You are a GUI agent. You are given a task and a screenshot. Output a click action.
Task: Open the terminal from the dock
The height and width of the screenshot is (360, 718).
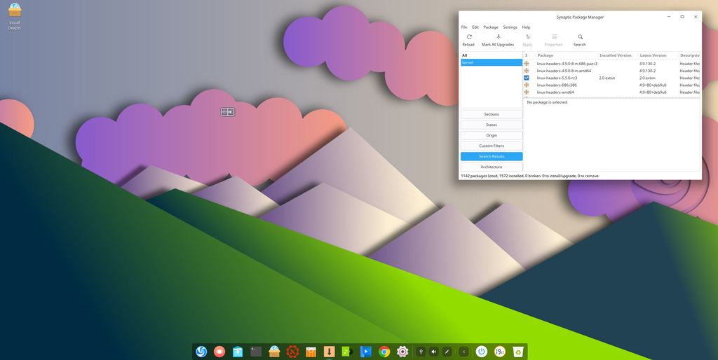click(257, 352)
